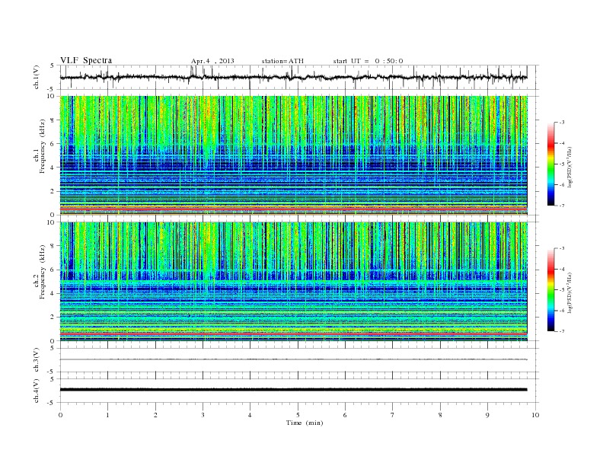Click the "station=ATH" header label
This screenshot has width=603, height=466.
(x=282, y=61)
